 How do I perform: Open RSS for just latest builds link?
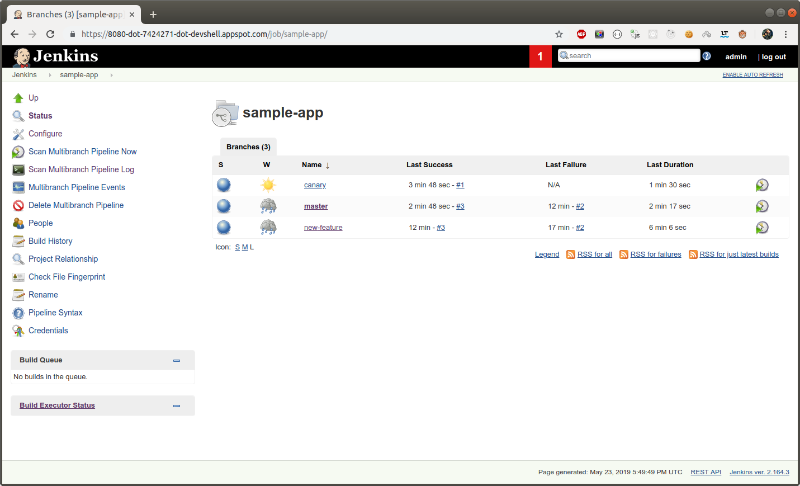click(x=739, y=254)
